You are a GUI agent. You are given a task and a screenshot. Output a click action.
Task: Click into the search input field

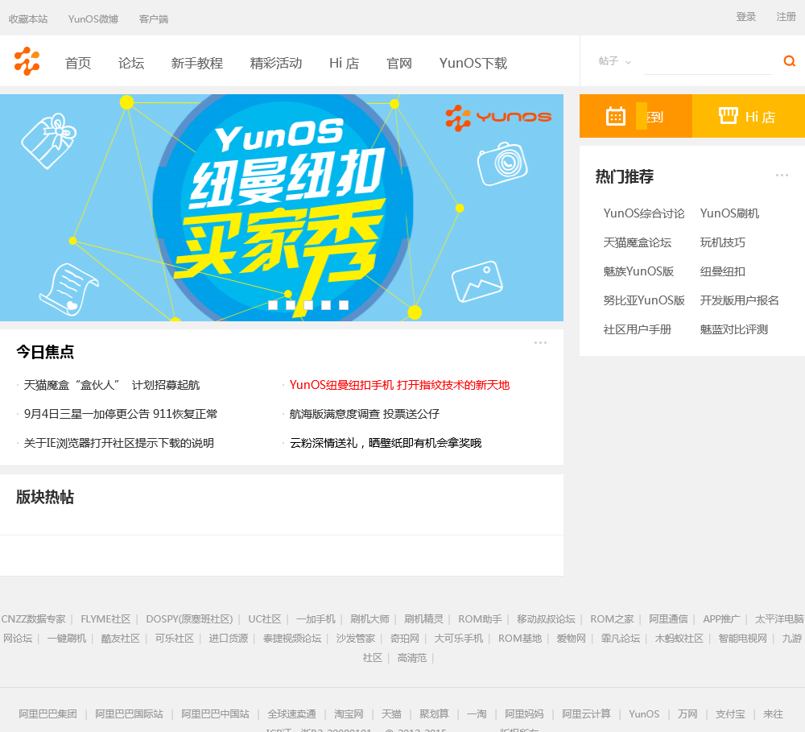point(708,62)
